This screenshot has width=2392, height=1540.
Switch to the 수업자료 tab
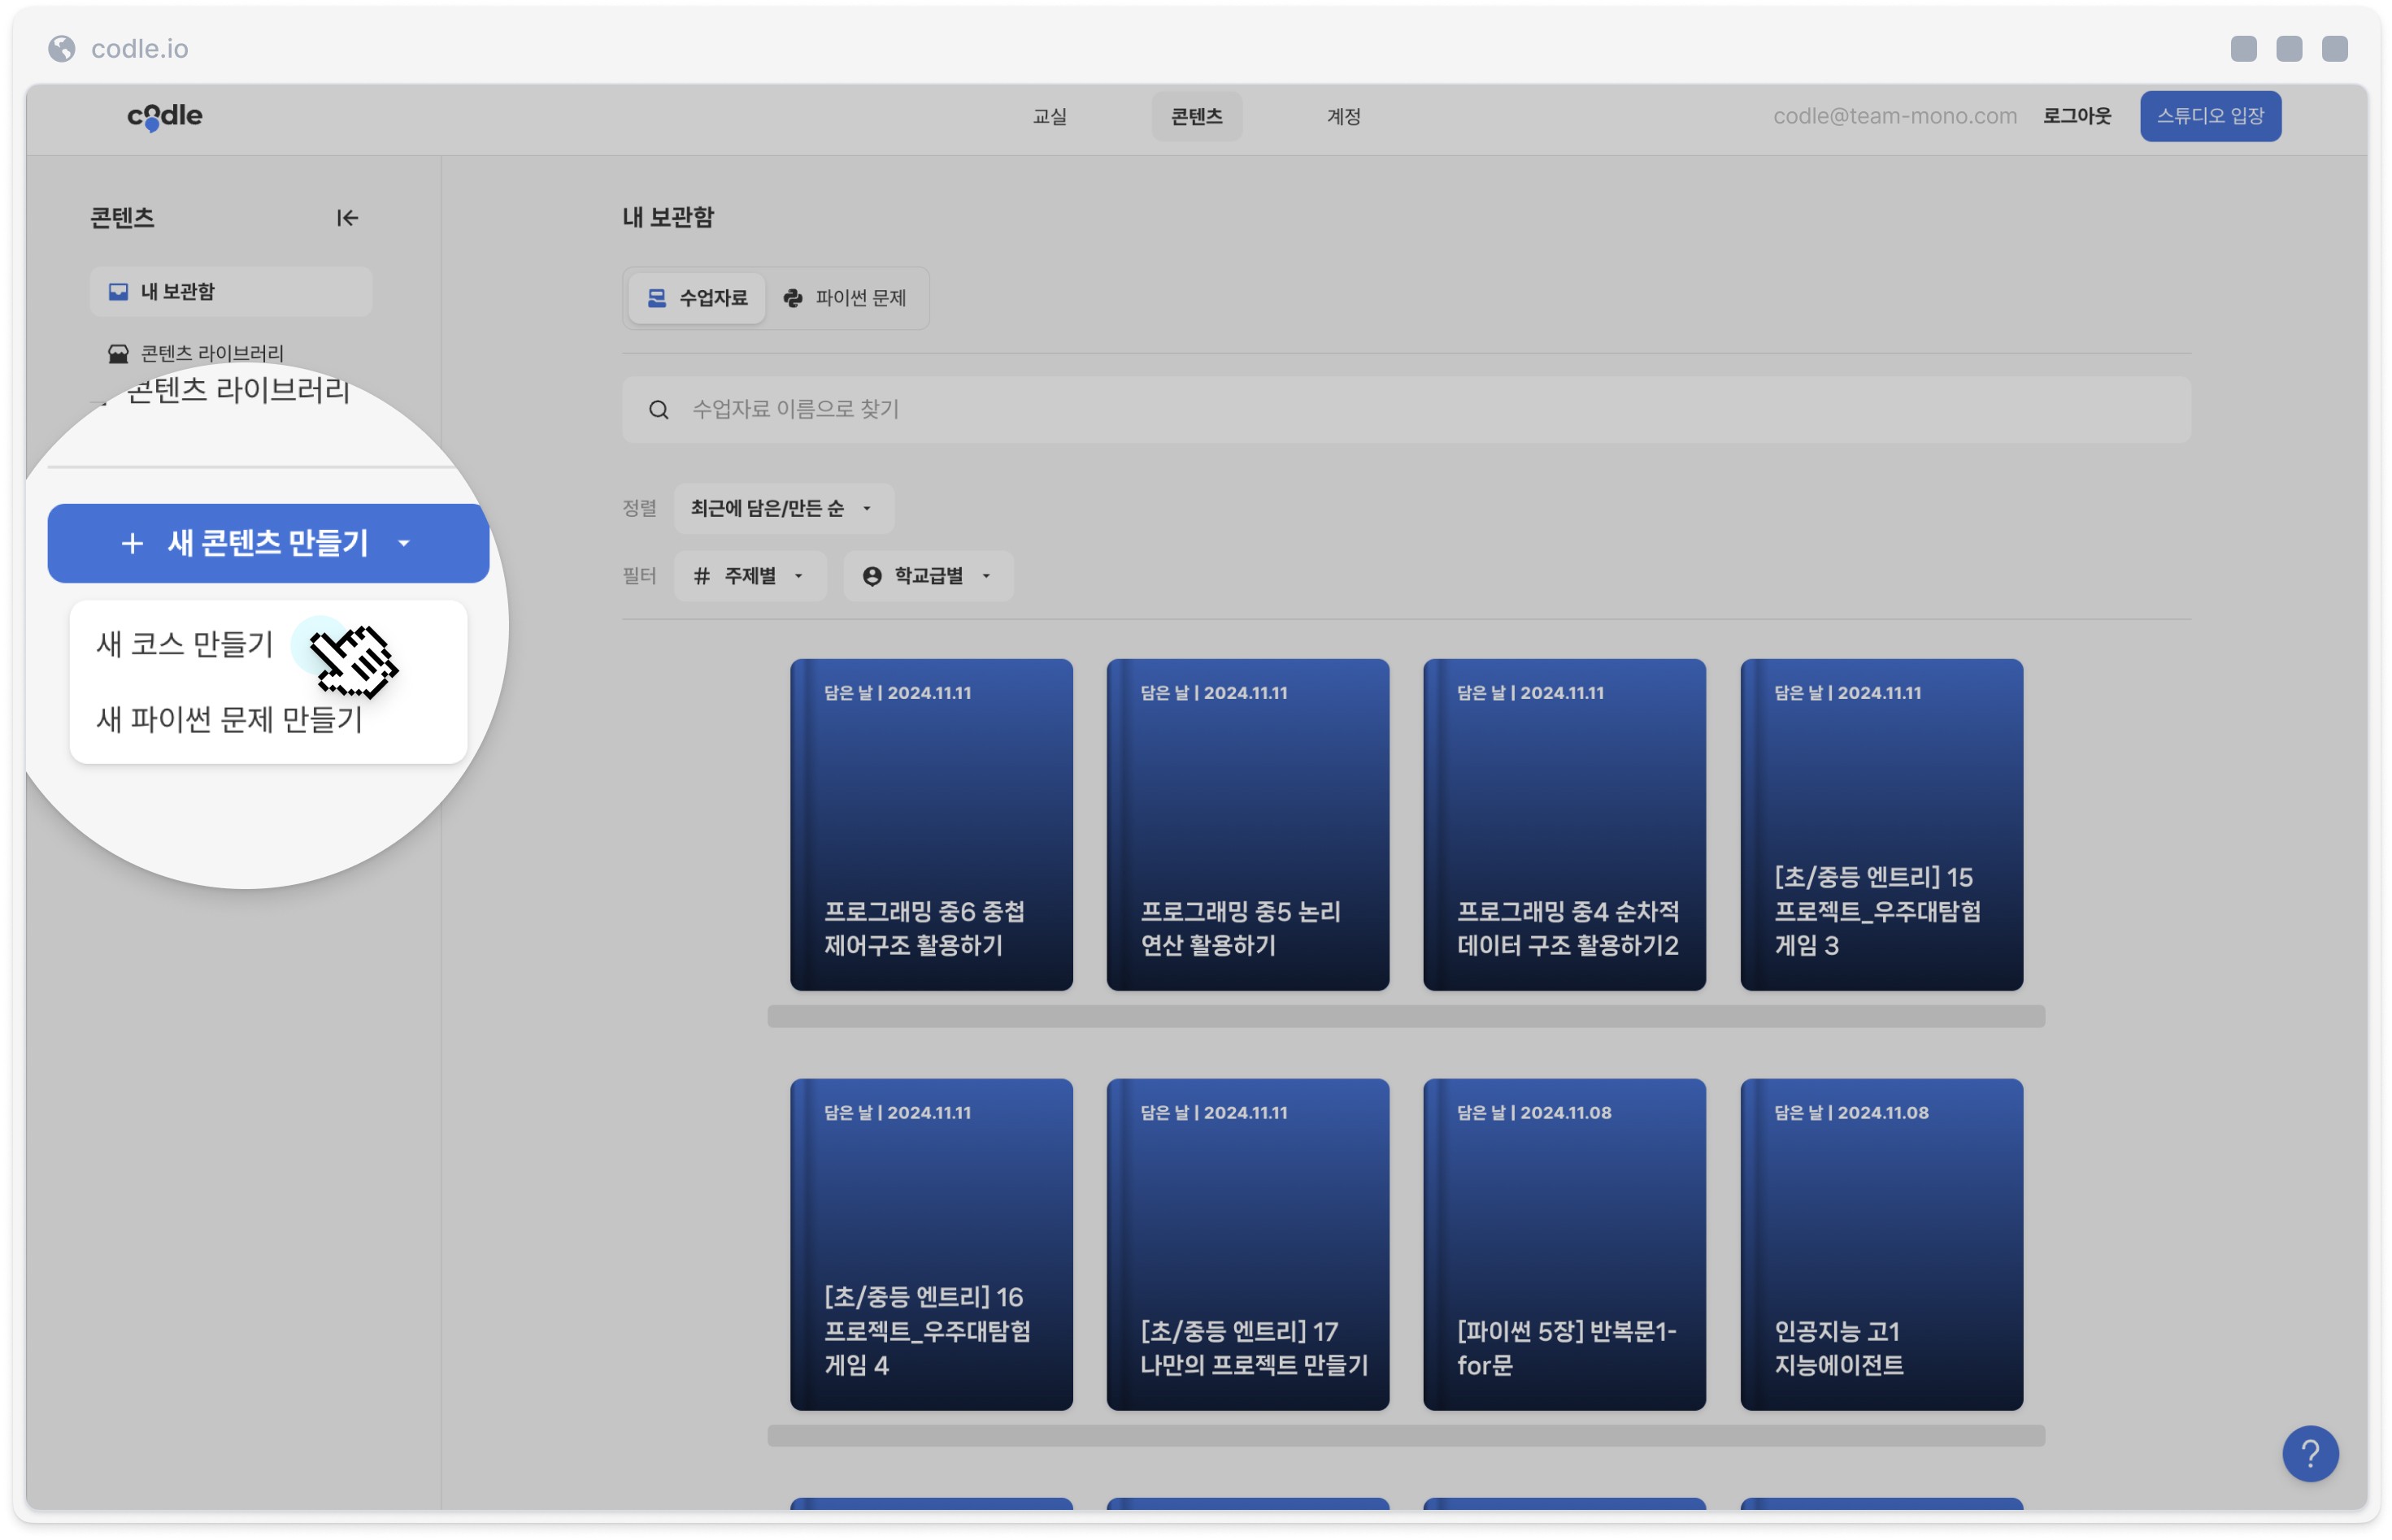pos(698,298)
